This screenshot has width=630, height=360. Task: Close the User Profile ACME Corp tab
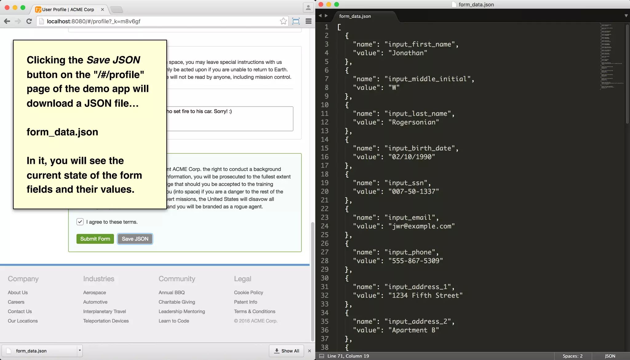[102, 10]
